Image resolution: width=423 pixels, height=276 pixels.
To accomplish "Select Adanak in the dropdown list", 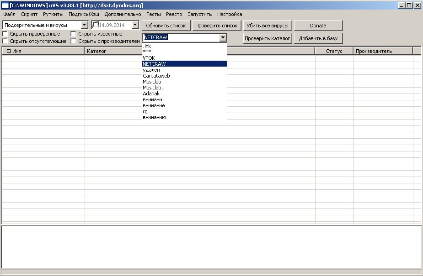I will (x=185, y=94).
